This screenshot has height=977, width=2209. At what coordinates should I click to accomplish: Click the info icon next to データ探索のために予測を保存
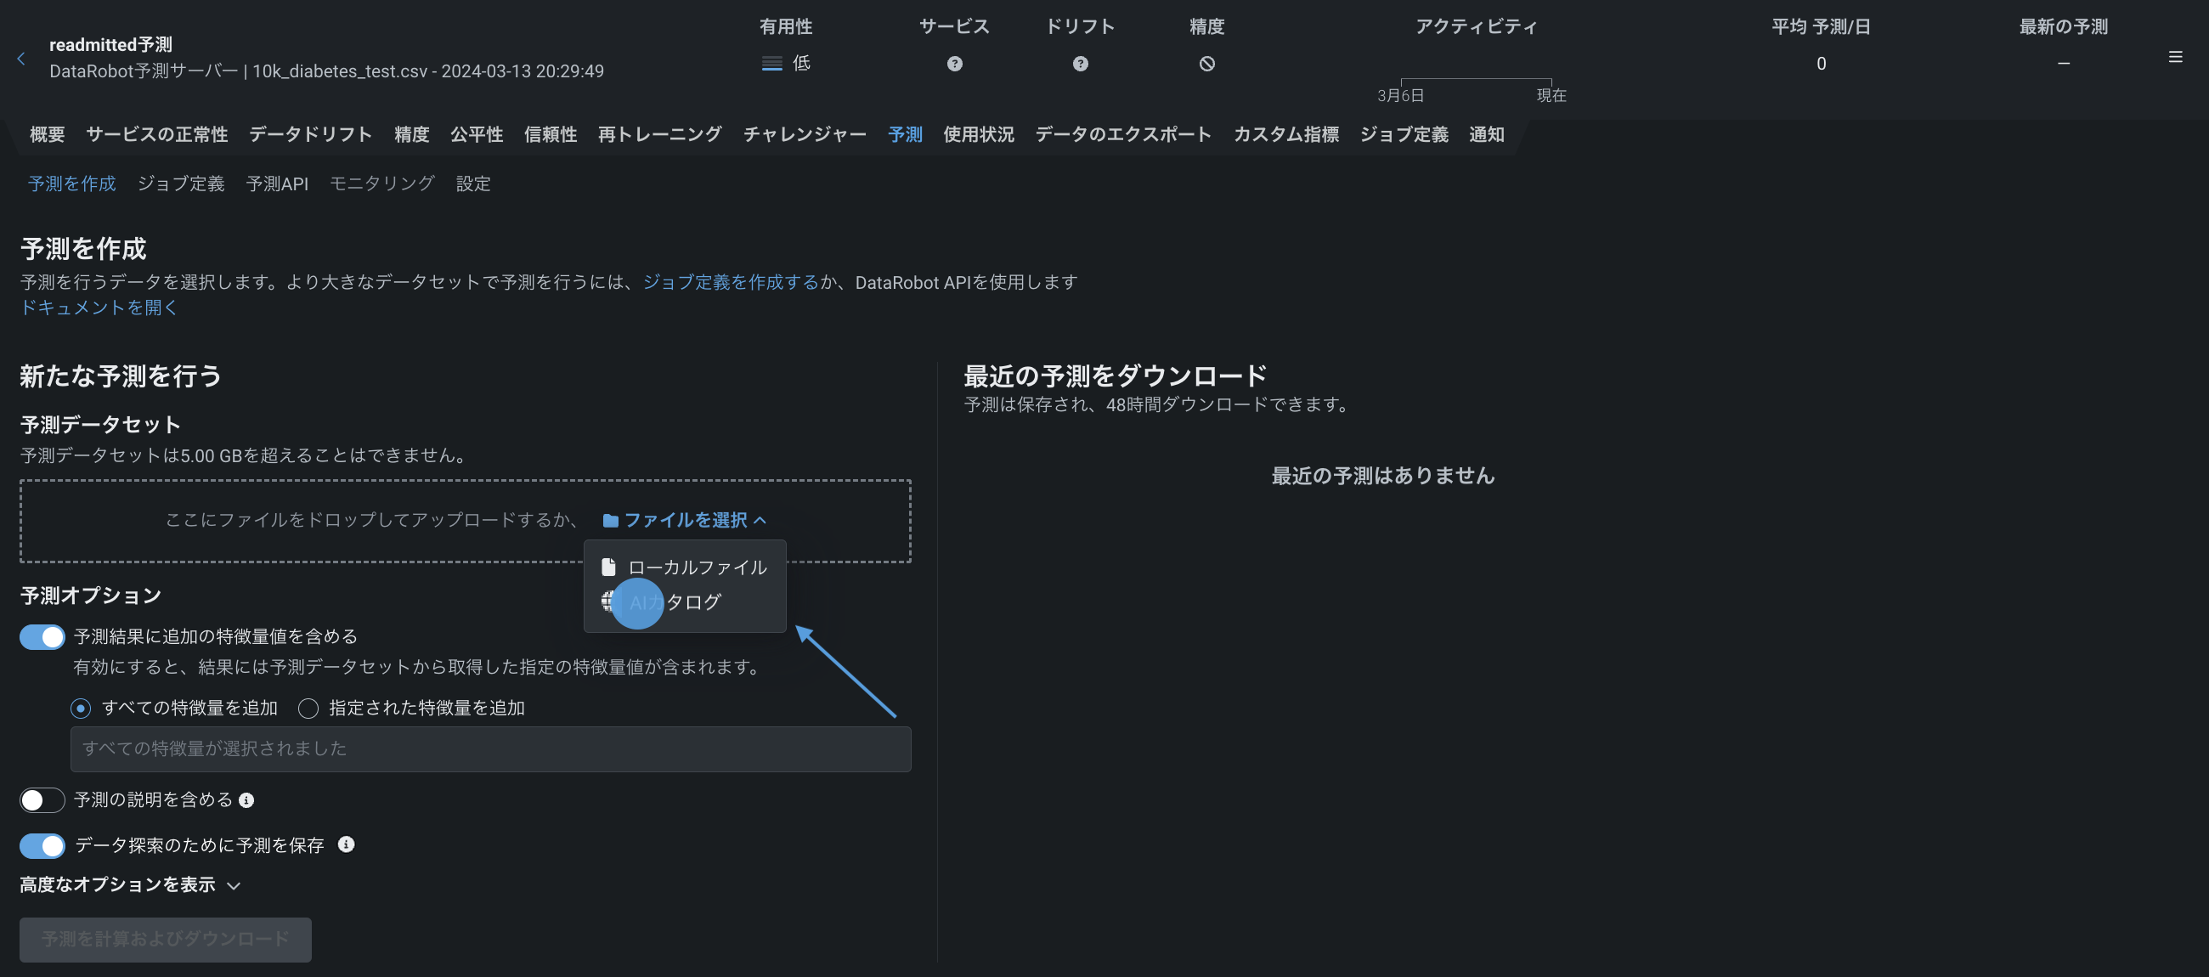[x=346, y=844]
